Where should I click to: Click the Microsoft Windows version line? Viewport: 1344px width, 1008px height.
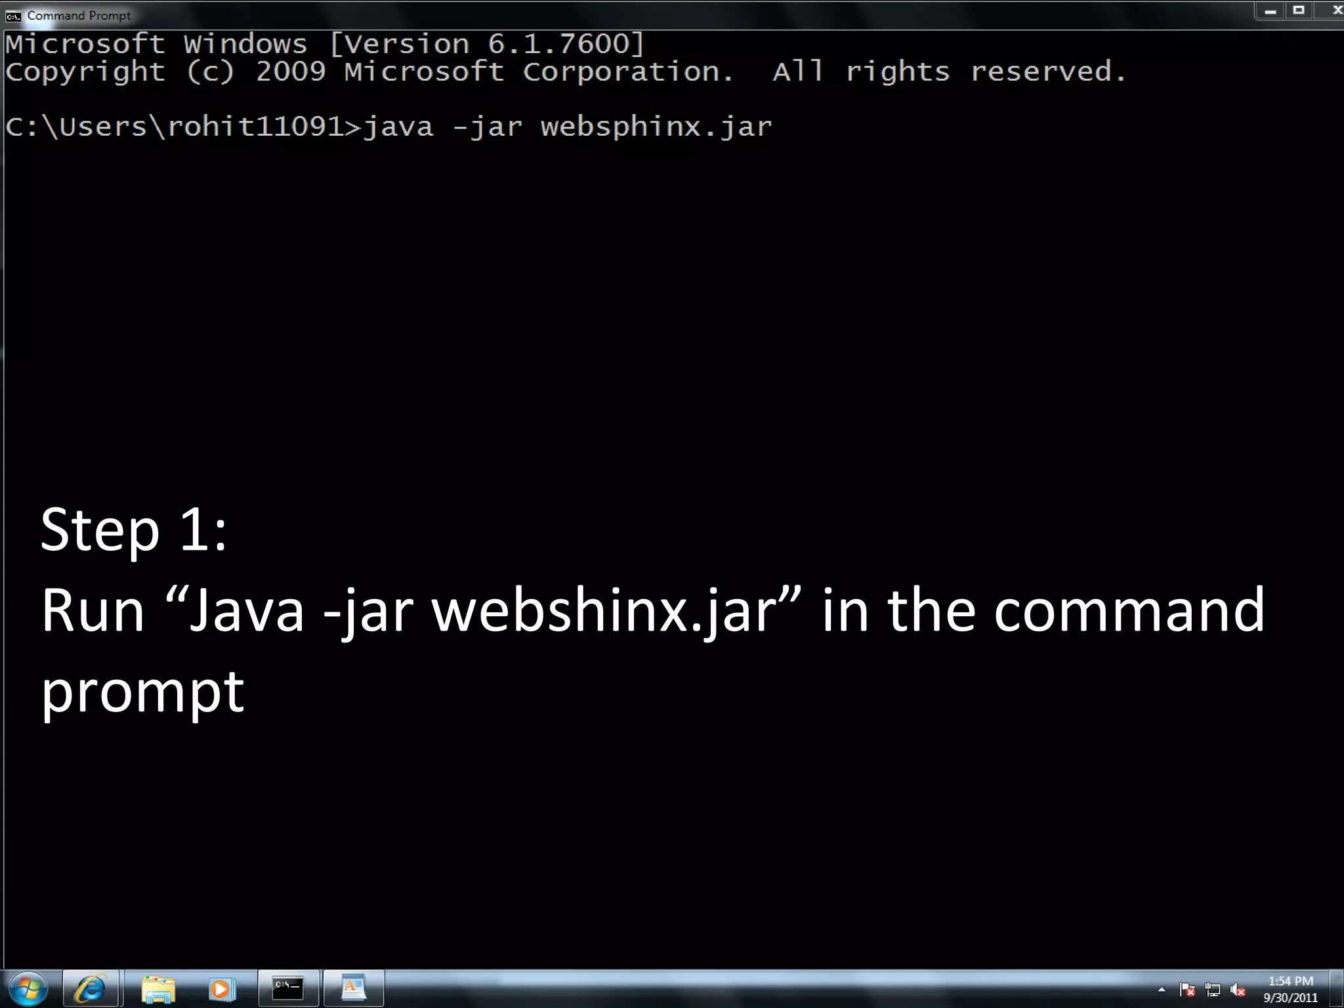click(325, 45)
